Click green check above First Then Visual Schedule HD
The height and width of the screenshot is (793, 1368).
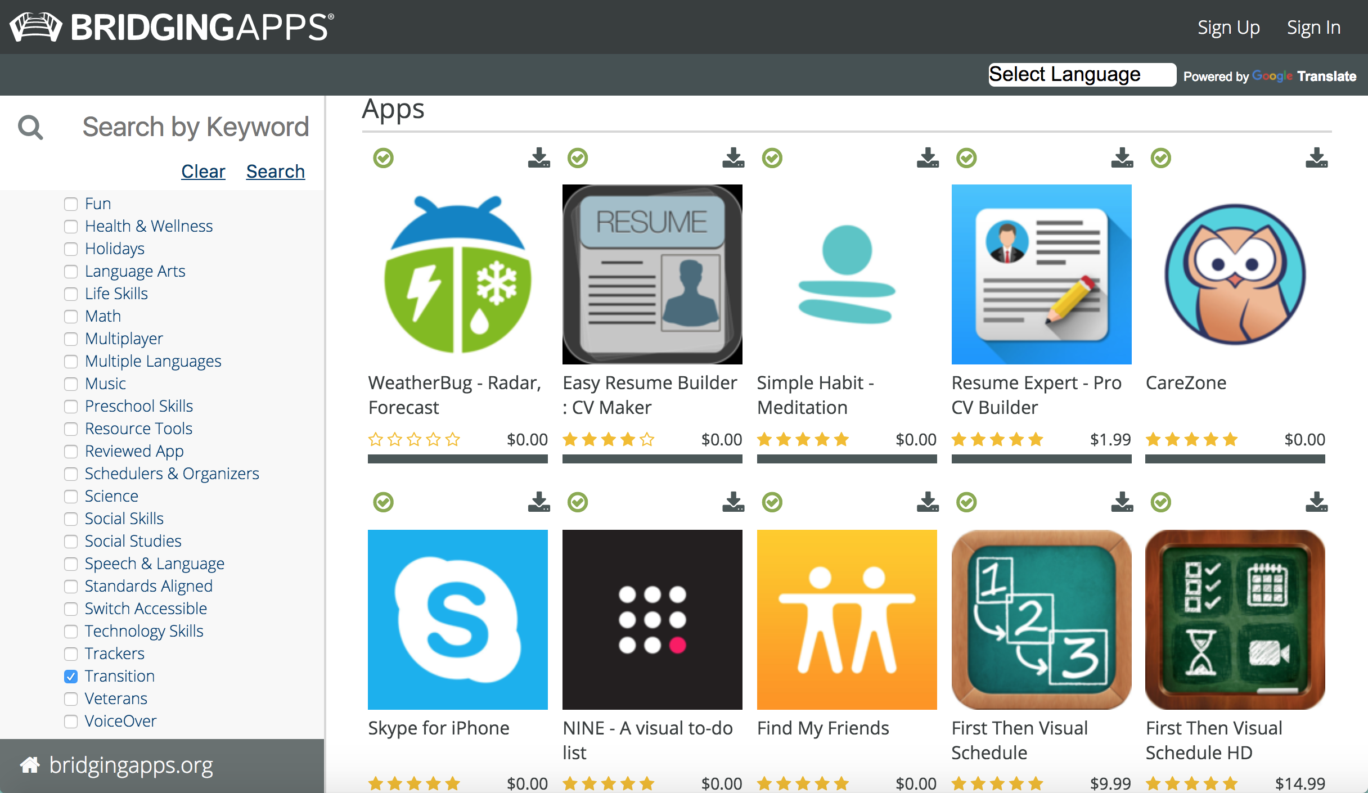tap(1161, 502)
